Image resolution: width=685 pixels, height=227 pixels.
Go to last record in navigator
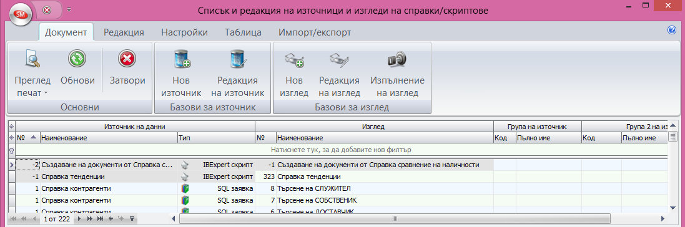(100, 219)
